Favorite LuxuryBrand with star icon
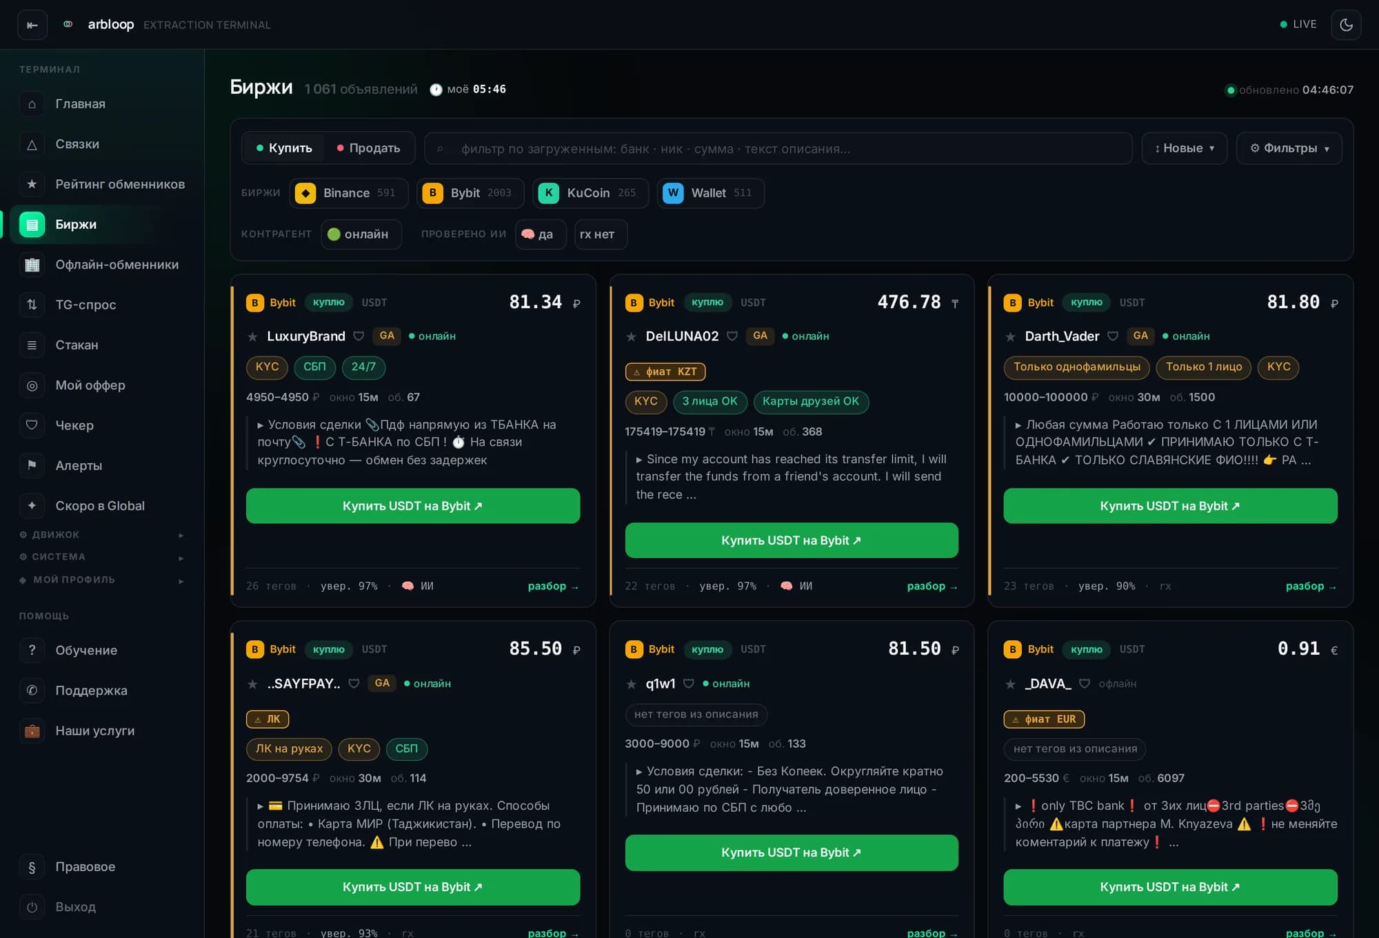The image size is (1379, 938). pos(252,336)
